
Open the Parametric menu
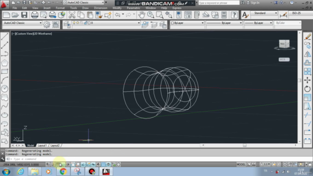point(134,8)
